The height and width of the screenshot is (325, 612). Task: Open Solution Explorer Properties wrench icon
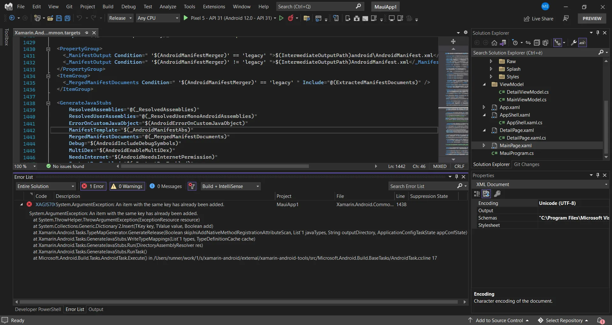tap(573, 43)
